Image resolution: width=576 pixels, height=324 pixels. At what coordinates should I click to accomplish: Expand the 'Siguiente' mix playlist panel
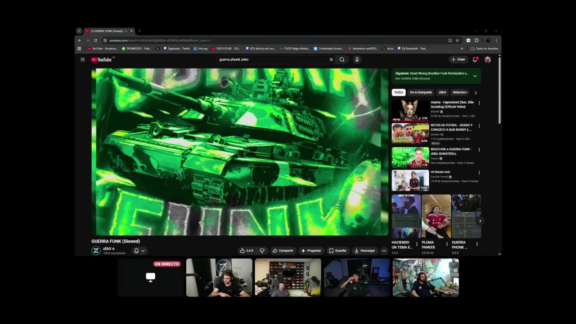pos(475,76)
